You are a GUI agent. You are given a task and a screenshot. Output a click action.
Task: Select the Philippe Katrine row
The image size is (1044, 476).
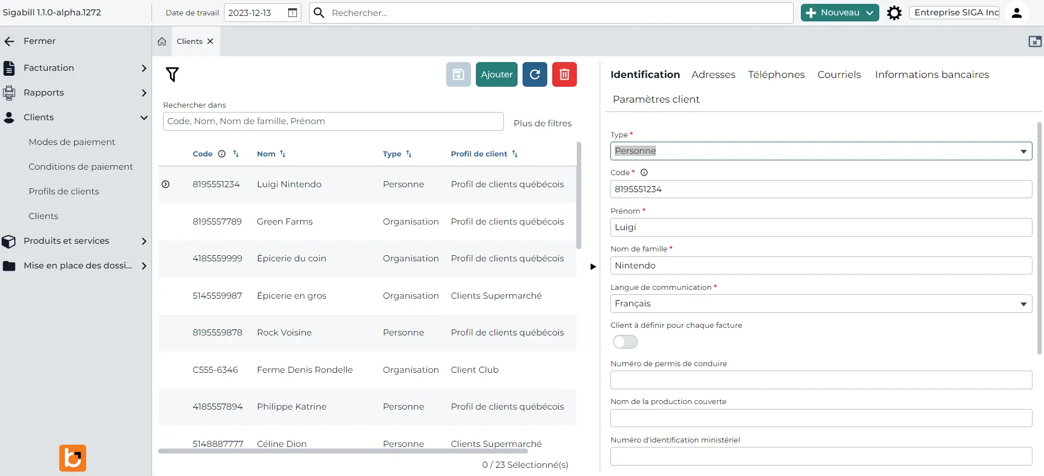click(x=367, y=407)
